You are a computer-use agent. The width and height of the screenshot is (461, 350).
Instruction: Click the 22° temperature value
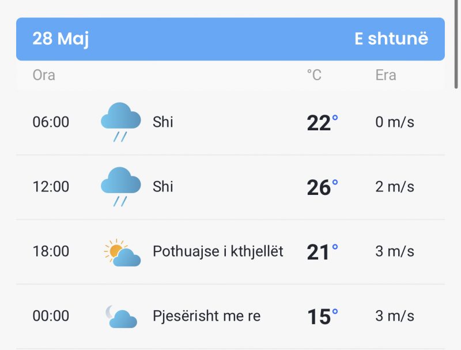(322, 122)
